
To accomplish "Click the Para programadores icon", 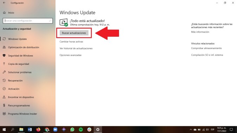I will 4,105.
